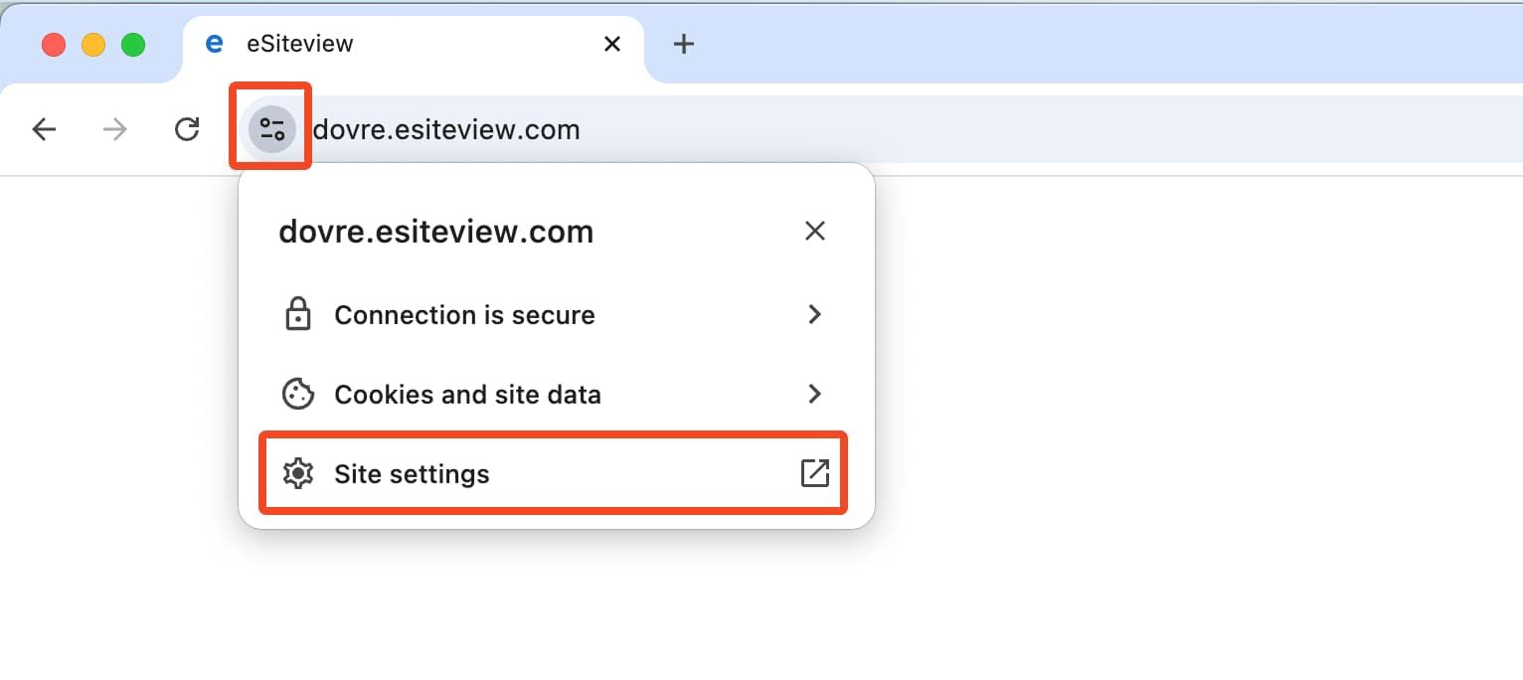Image resolution: width=1523 pixels, height=680 pixels.
Task: Select the gear icon beside Site settings
Action: 297,474
